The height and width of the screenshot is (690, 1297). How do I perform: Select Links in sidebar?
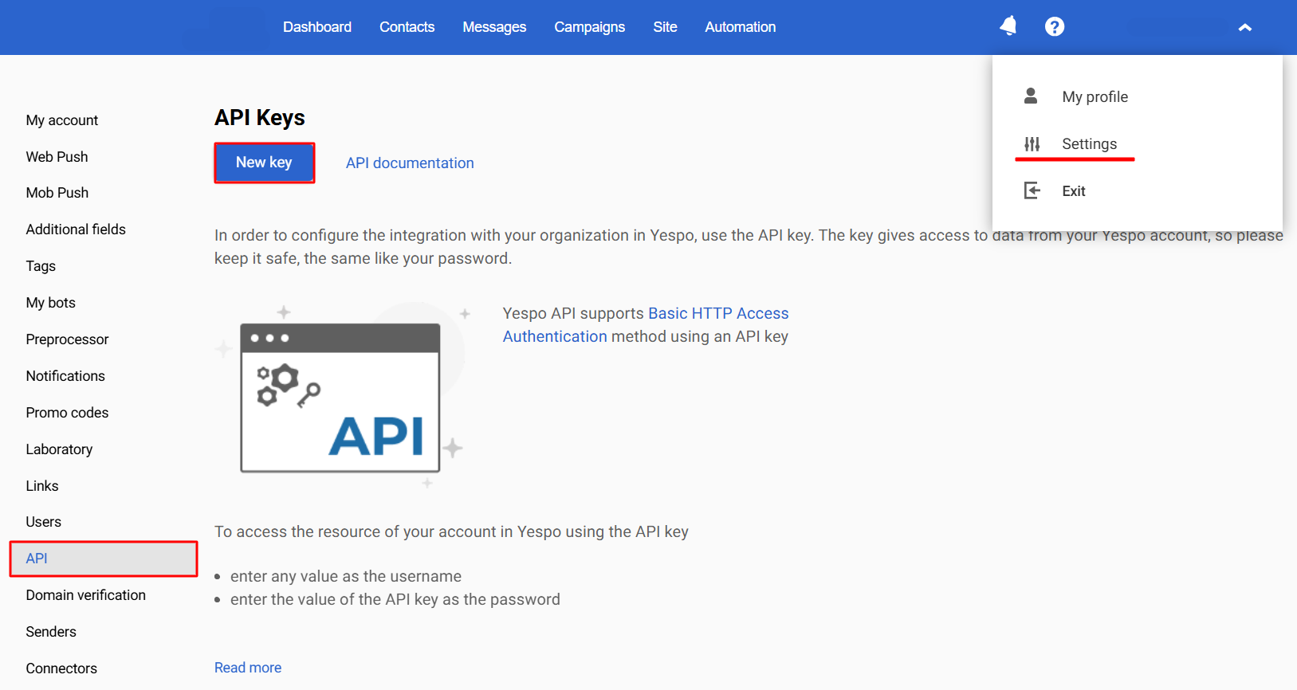pos(42,486)
